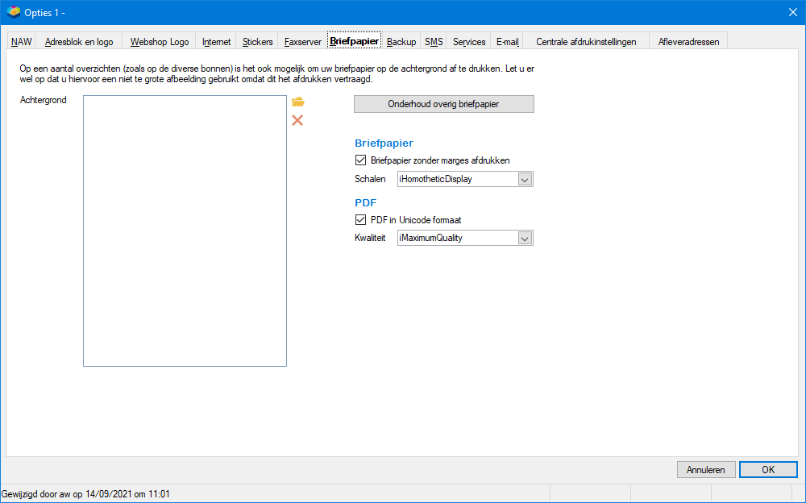Click the Achtergrond image preview box
This screenshot has width=806, height=503.
tap(185, 231)
